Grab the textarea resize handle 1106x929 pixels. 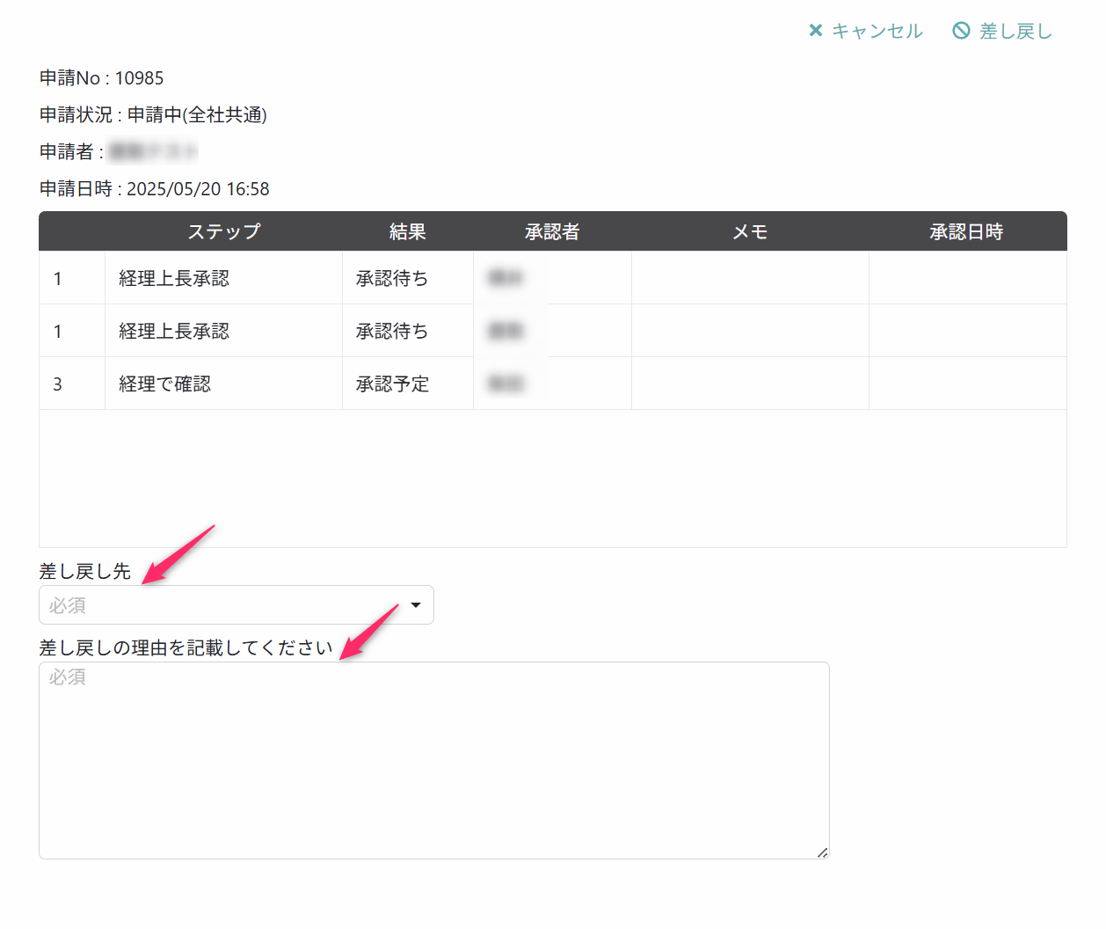(x=823, y=852)
